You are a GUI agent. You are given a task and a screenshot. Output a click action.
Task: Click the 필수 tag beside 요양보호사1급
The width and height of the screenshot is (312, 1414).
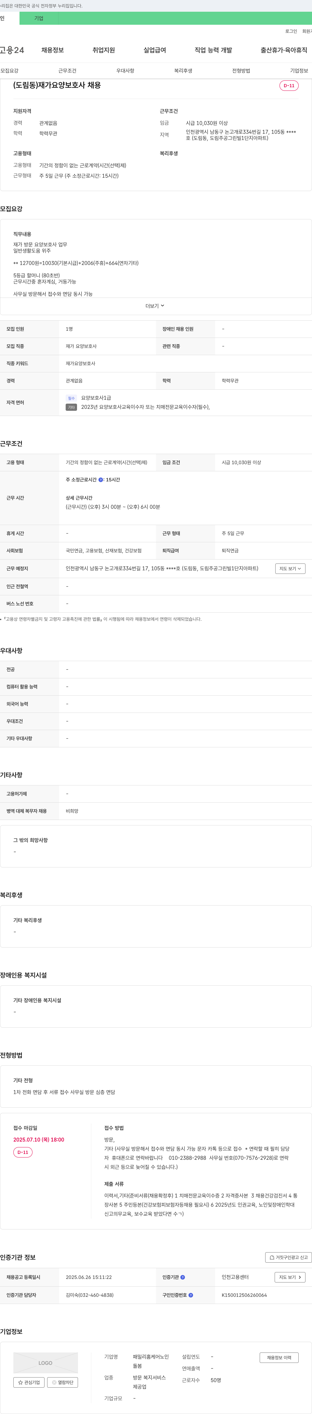pos(71,398)
